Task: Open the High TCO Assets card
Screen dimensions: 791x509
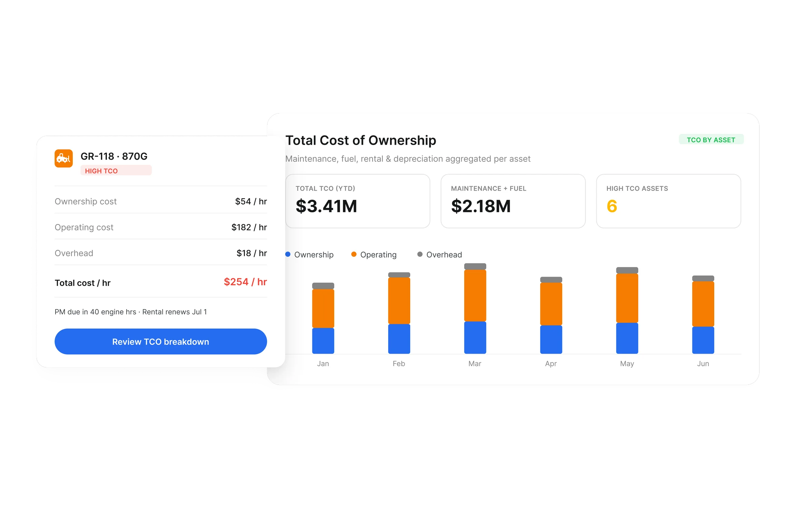Action: click(668, 201)
